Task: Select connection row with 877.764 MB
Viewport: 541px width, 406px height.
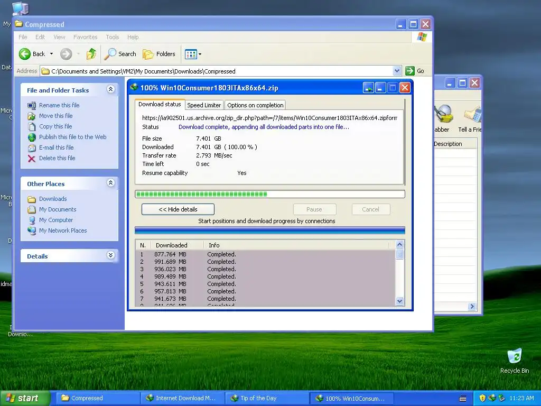Action: (265, 254)
